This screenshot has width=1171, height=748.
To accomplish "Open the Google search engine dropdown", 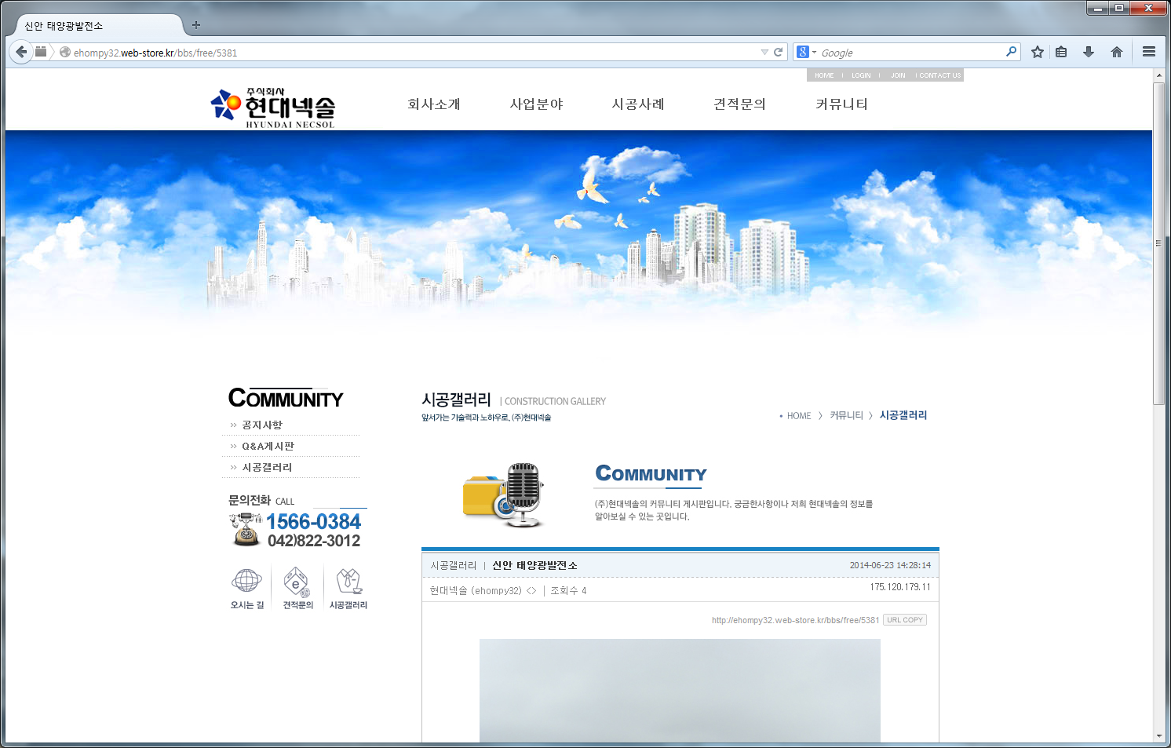I will pyautogui.click(x=807, y=53).
